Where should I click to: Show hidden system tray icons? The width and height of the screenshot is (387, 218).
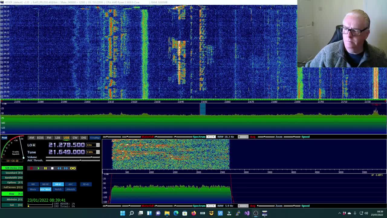click(340, 213)
